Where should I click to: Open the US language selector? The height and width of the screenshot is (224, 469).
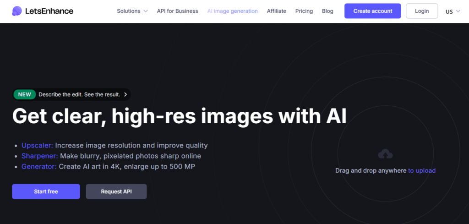453,11
